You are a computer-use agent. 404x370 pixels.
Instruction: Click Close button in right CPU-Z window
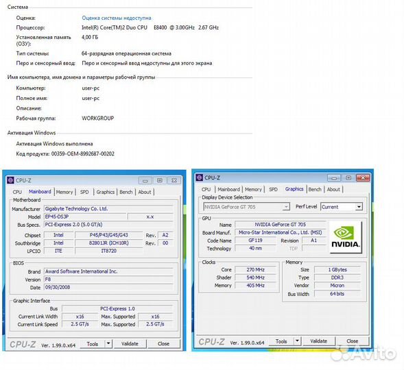352,341
